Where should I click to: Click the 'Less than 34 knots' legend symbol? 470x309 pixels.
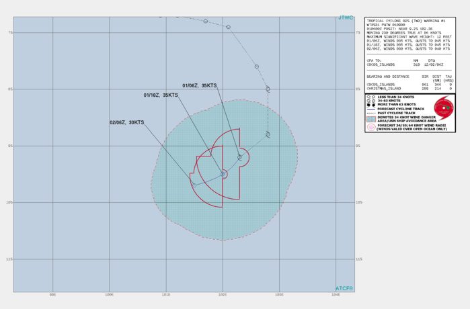370,97
